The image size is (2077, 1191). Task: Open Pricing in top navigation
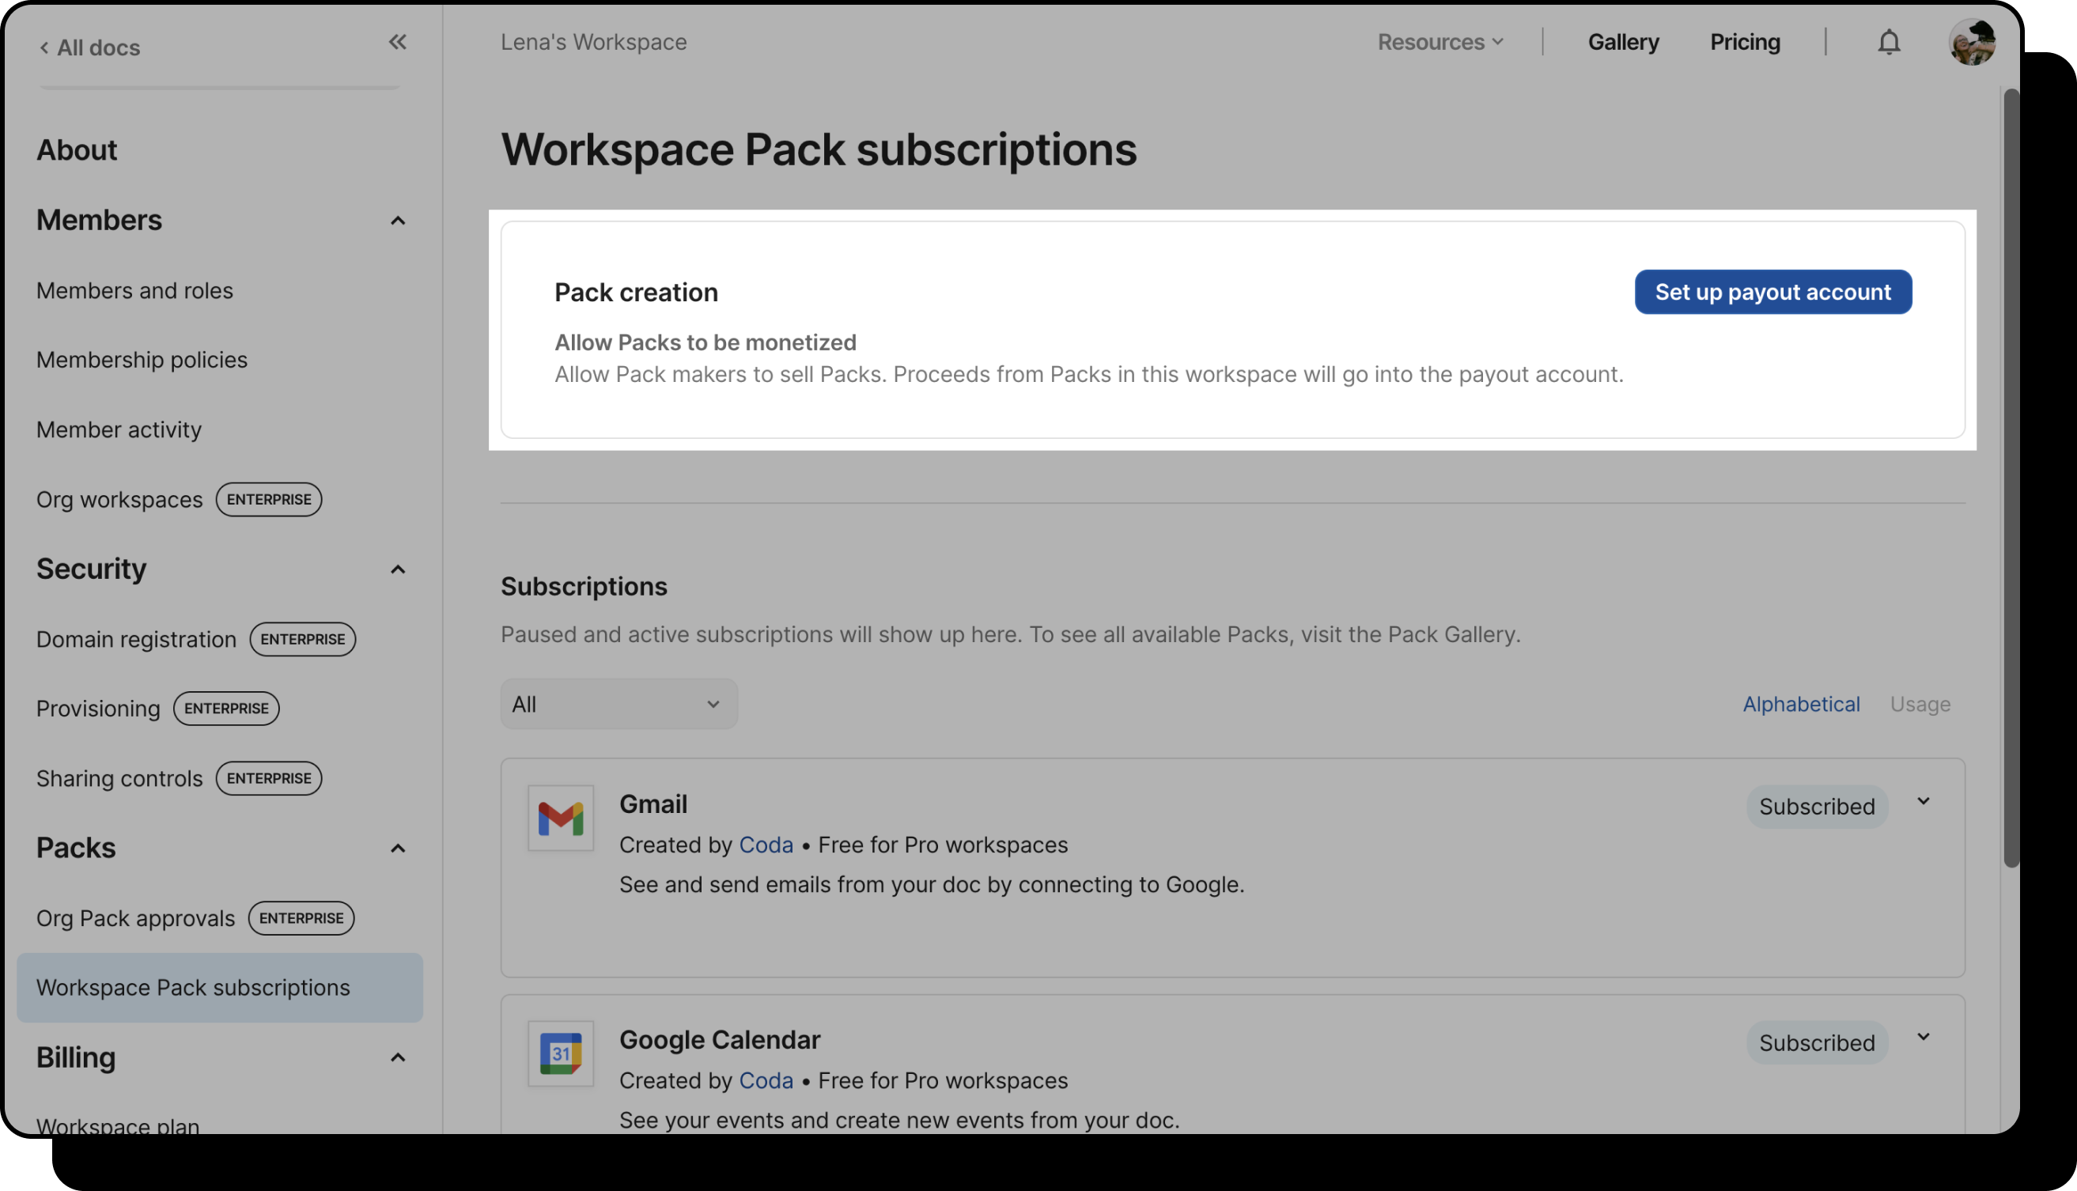(x=1744, y=42)
